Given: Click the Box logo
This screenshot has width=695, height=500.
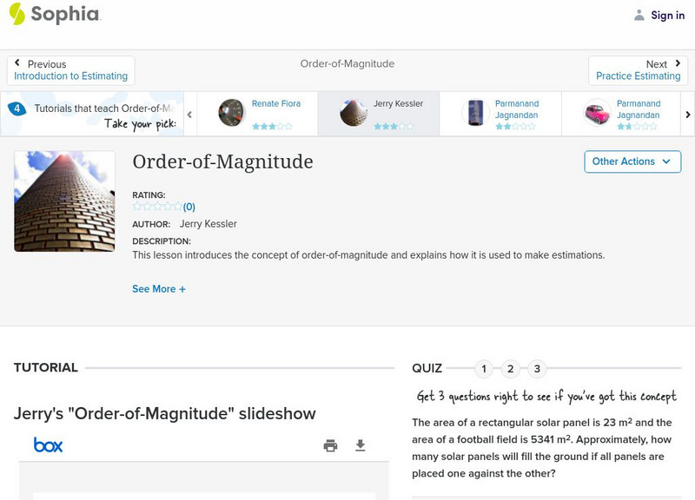Looking at the screenshot, I should point(48,445).
